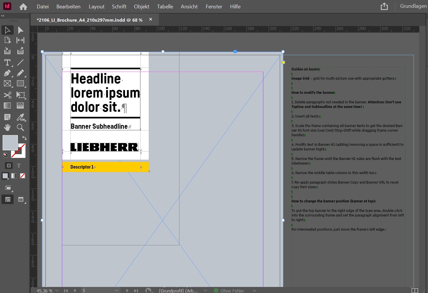Activate the Eyedropper tool
The height and width of the screenshot is (293, 428).
20,117
